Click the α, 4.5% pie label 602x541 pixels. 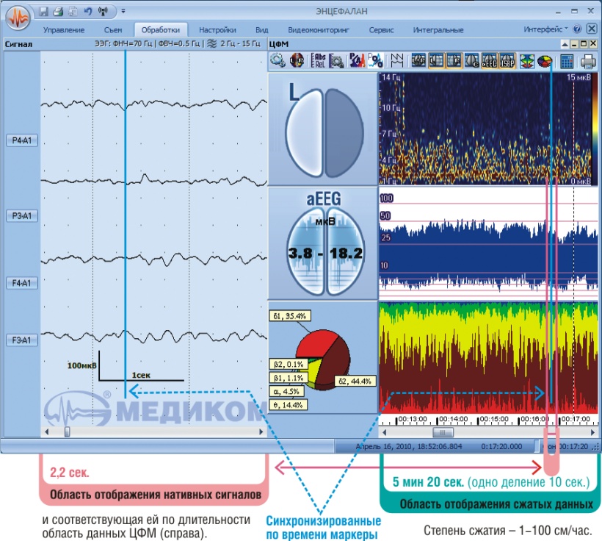[286, 392]
